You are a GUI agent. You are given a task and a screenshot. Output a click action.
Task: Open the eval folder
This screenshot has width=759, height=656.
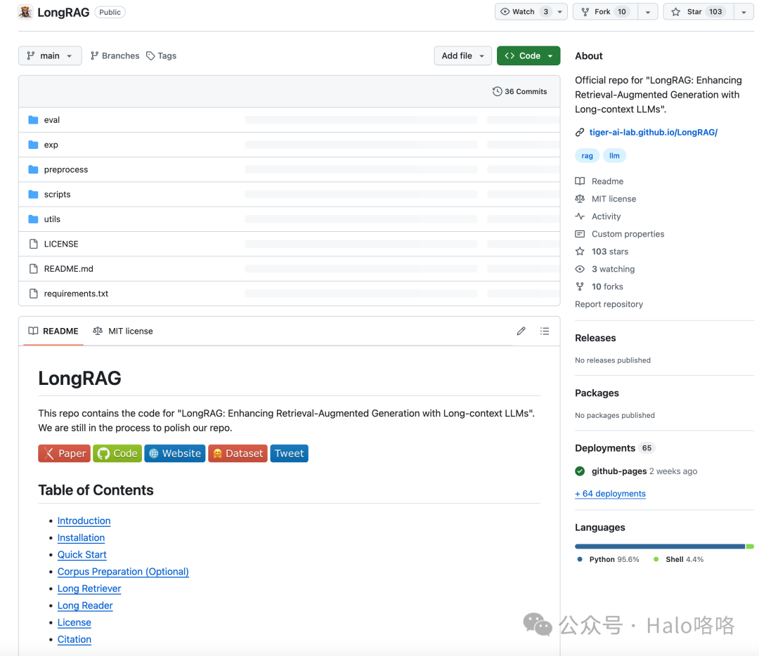[52, 120]
